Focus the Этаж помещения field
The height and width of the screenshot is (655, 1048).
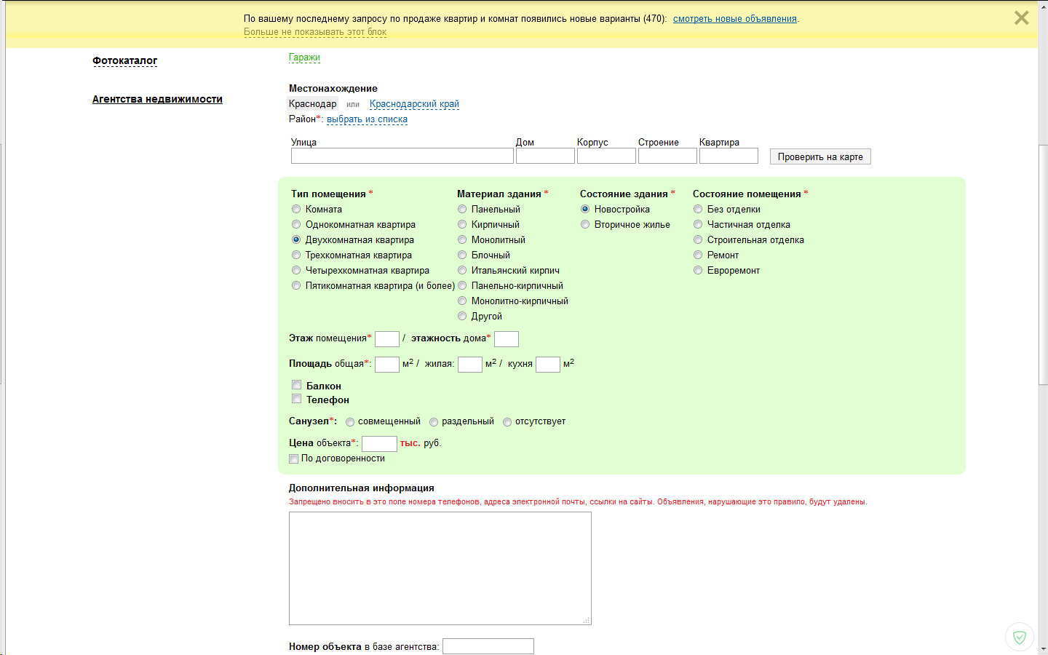(x=387, y=338)
